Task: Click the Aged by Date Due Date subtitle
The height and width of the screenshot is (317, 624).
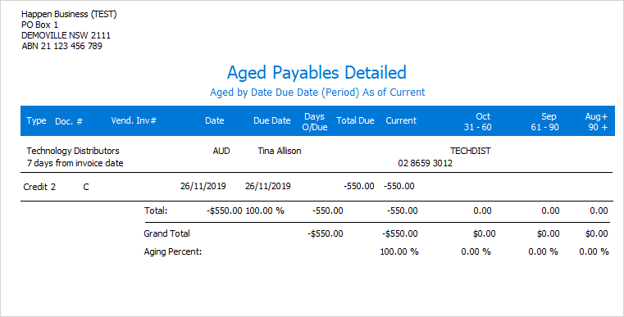Action: pos(317,93)
